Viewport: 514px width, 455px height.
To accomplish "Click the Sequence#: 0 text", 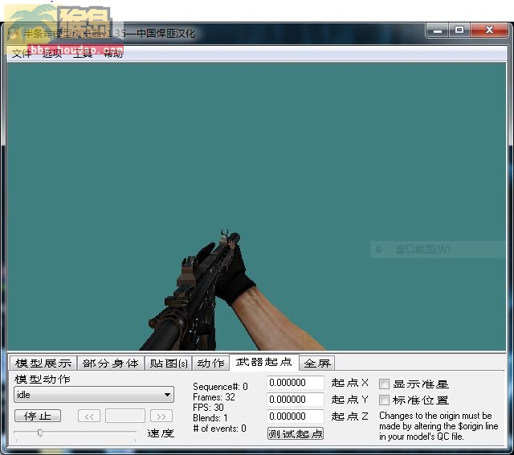I will click(x=220, y=387).
